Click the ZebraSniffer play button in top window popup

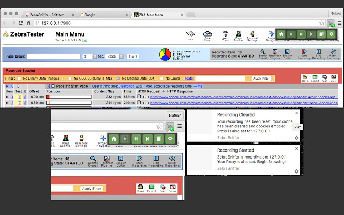tap(291, 34)
